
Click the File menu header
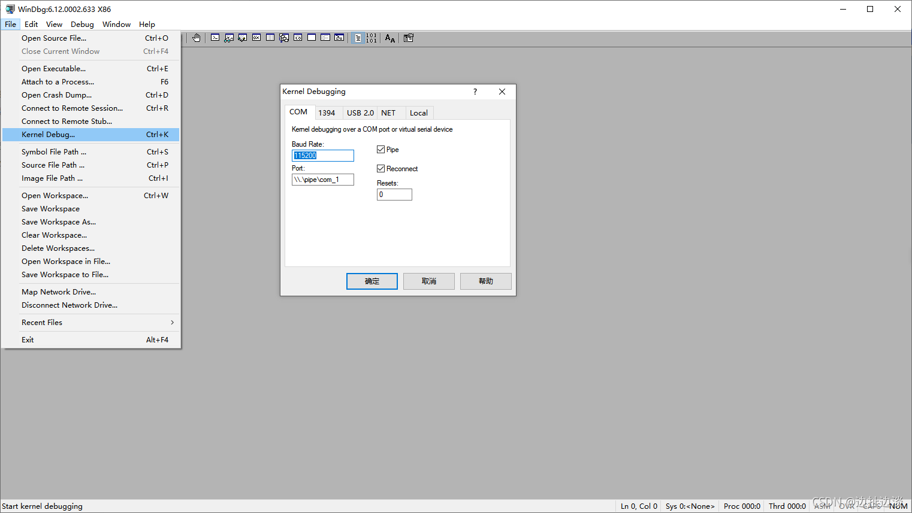[x=11, y=25]
